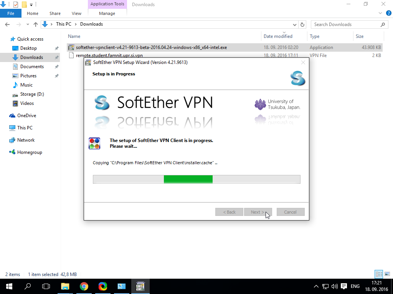
Task: Select This PC in the navigation pane
Action: coord(25,128)
